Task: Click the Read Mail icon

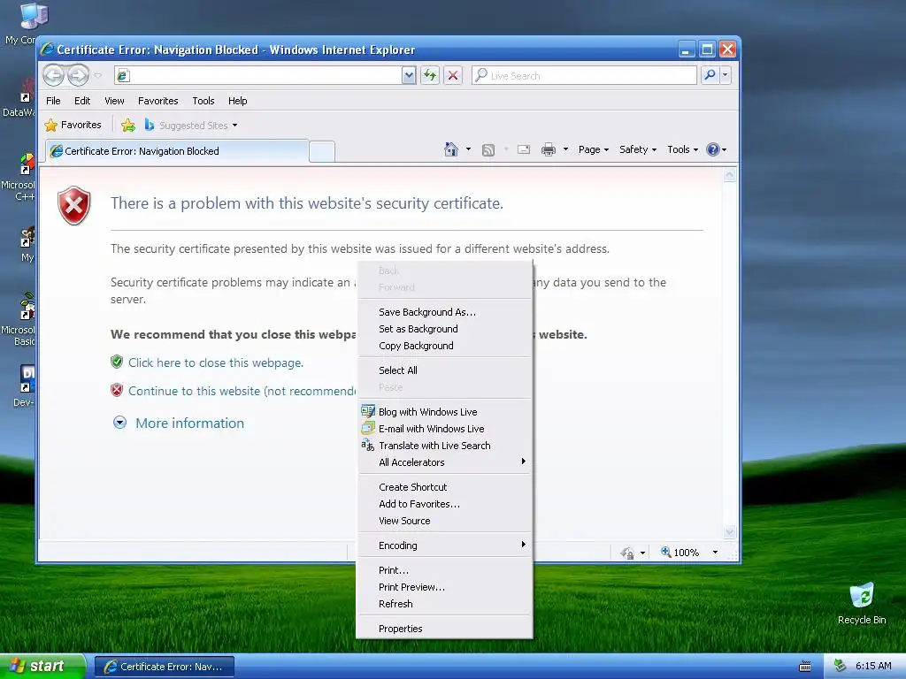Action: [524, 149]
